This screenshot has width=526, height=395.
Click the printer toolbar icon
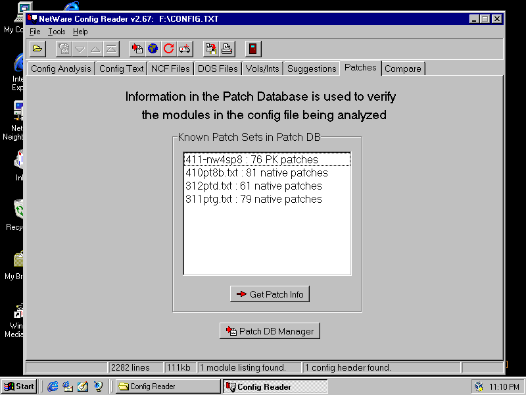(227, 49)
